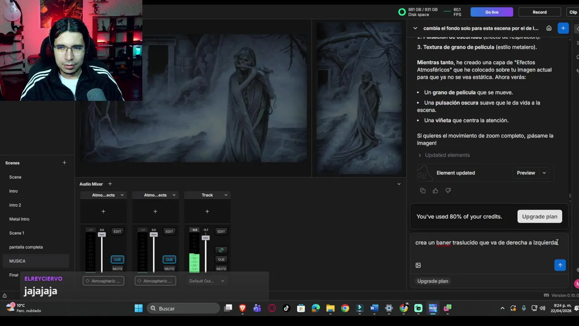Edit the second Atmo...ects channel
Viewport: 579px width, 326px height.
[x=169, y=231]
